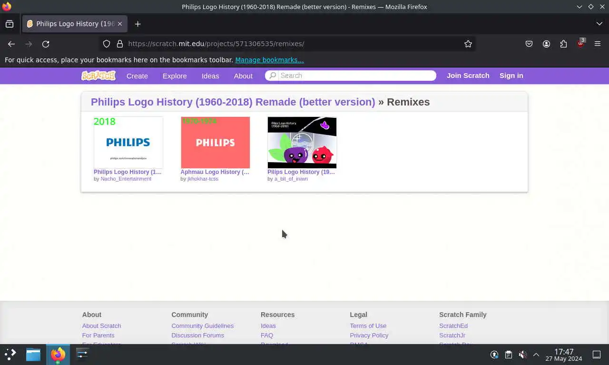Click the search magnifier icon
609x365 pixels.
pos(273,76)
